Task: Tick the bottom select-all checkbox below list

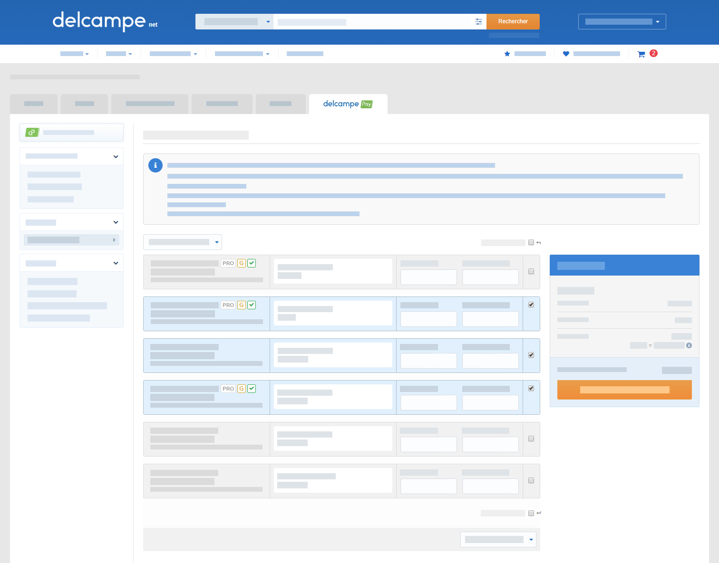Action: [x=531, y=513]
